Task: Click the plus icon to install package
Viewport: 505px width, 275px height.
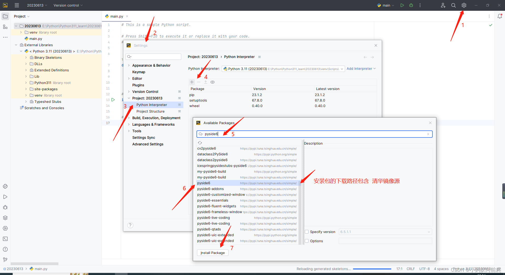Action: (192, 82)
